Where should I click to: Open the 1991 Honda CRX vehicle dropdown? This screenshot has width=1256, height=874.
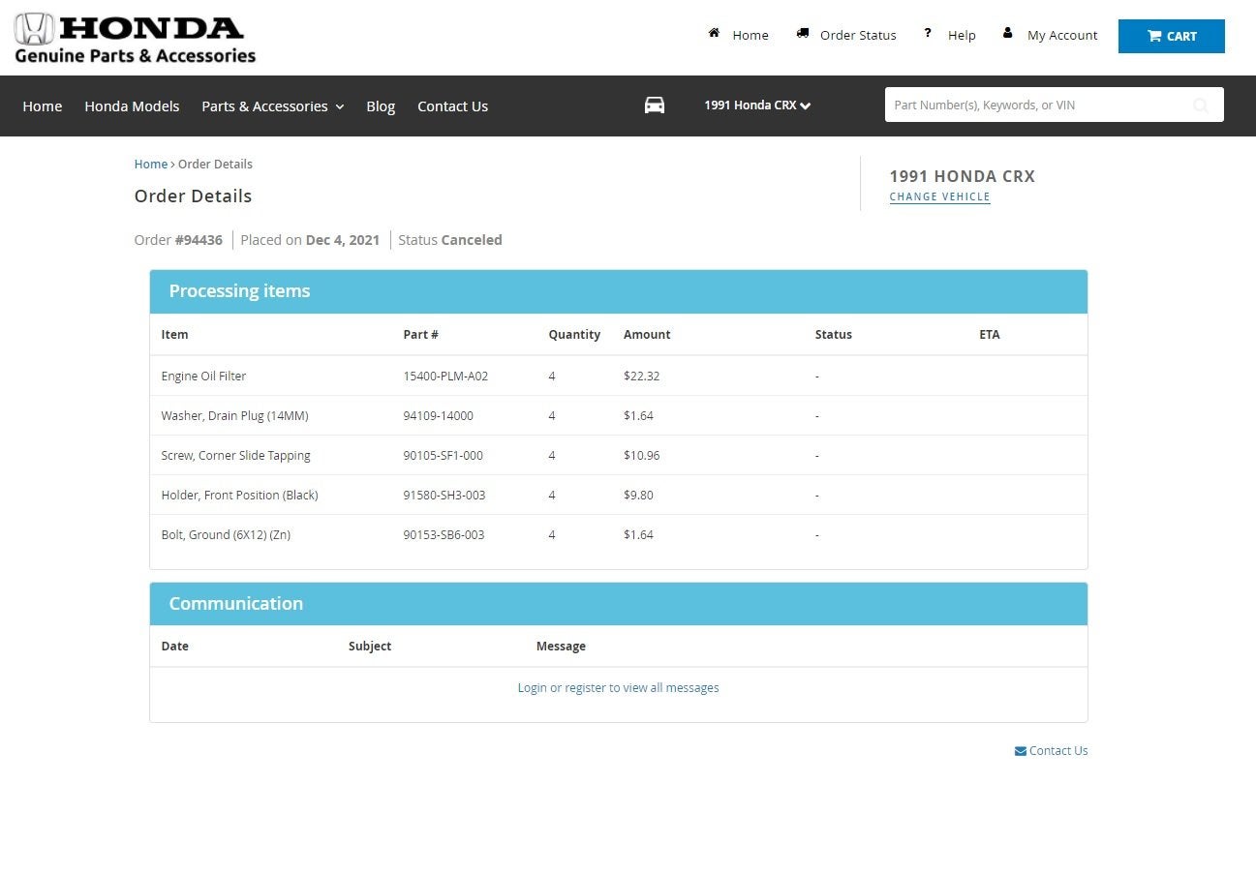(757, 105)
